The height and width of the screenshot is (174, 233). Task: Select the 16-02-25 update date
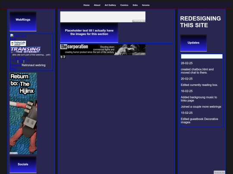pos(187,91)
